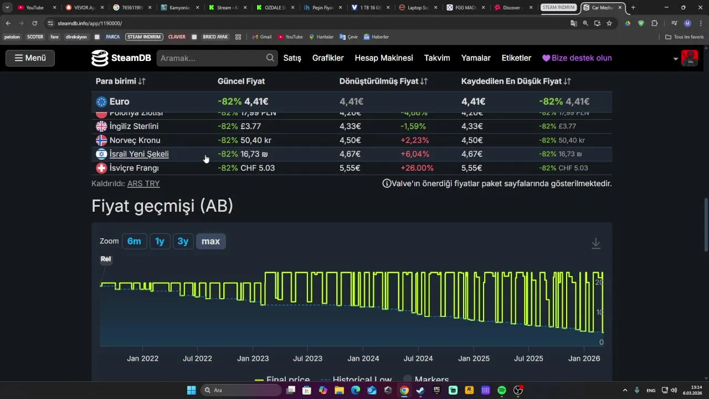Click the UK flag next to İngiliz Sterlini

tap(101, 126)
